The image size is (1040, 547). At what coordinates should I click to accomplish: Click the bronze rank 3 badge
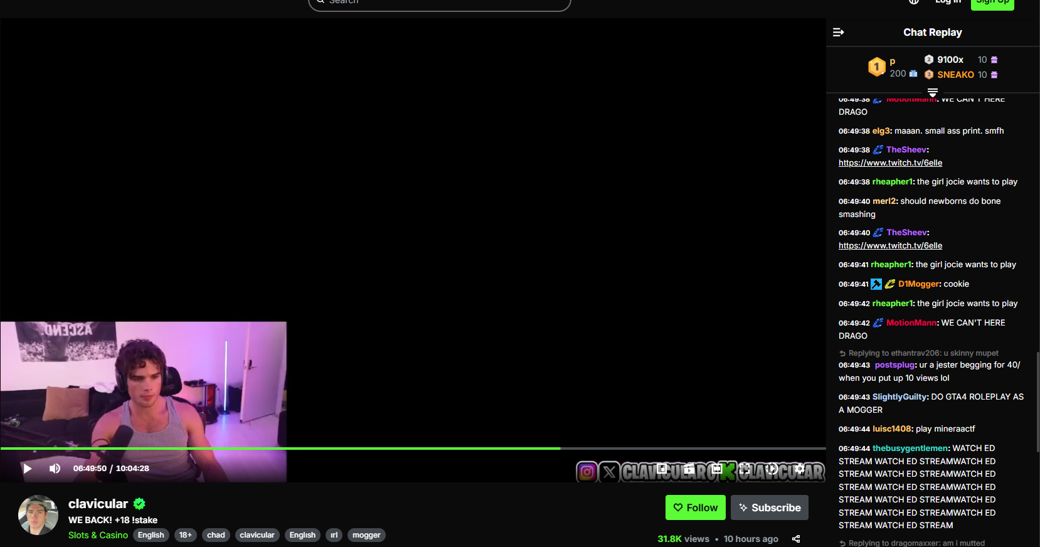(x=929, y=75)
